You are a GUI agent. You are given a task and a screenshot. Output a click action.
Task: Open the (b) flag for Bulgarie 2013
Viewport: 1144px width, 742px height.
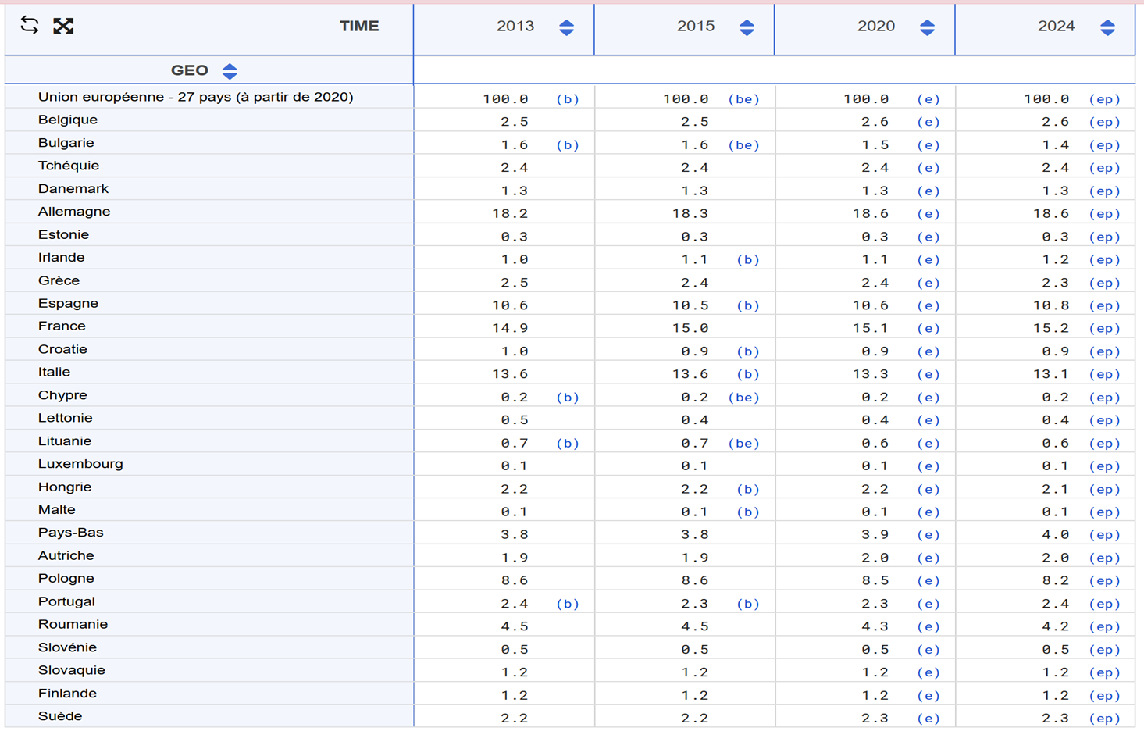coord(567,145)
